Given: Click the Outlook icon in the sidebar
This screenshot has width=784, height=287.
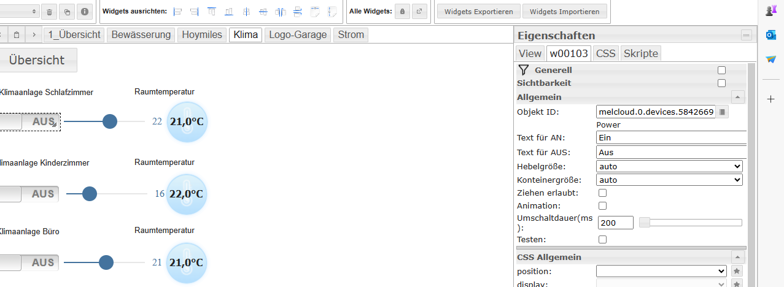Looking at the screenshot, I should pyautogui.click(x=771, y=35).
